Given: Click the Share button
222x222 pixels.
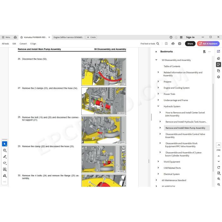Looking at the screenshot, I should 190,44.
